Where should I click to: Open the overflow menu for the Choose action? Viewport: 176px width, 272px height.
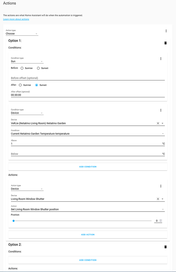tap(166, 31)
